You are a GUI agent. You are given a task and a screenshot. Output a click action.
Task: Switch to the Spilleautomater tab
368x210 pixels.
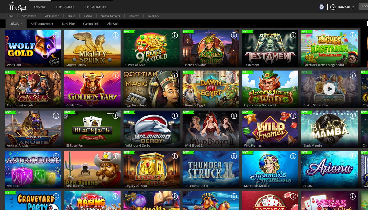coord(42,24)
